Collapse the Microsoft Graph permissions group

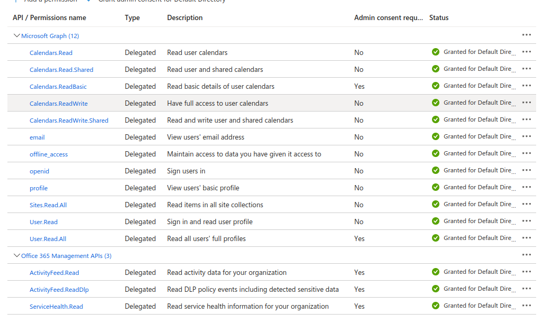coord(17,36)
